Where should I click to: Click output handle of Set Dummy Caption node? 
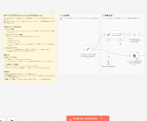(92, 49)
